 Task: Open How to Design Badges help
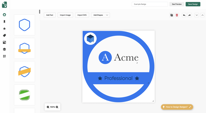(177, 107)
